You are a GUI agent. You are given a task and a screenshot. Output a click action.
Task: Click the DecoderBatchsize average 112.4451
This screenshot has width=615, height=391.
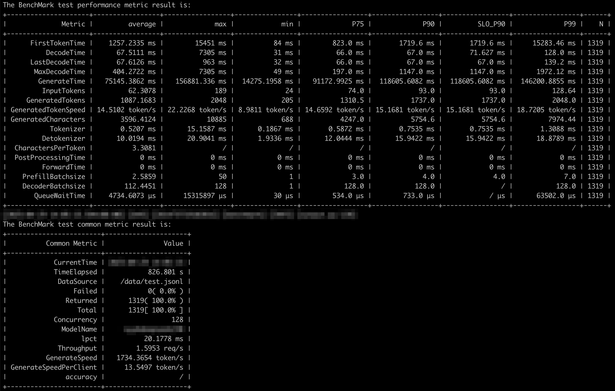tap(140, 186)
